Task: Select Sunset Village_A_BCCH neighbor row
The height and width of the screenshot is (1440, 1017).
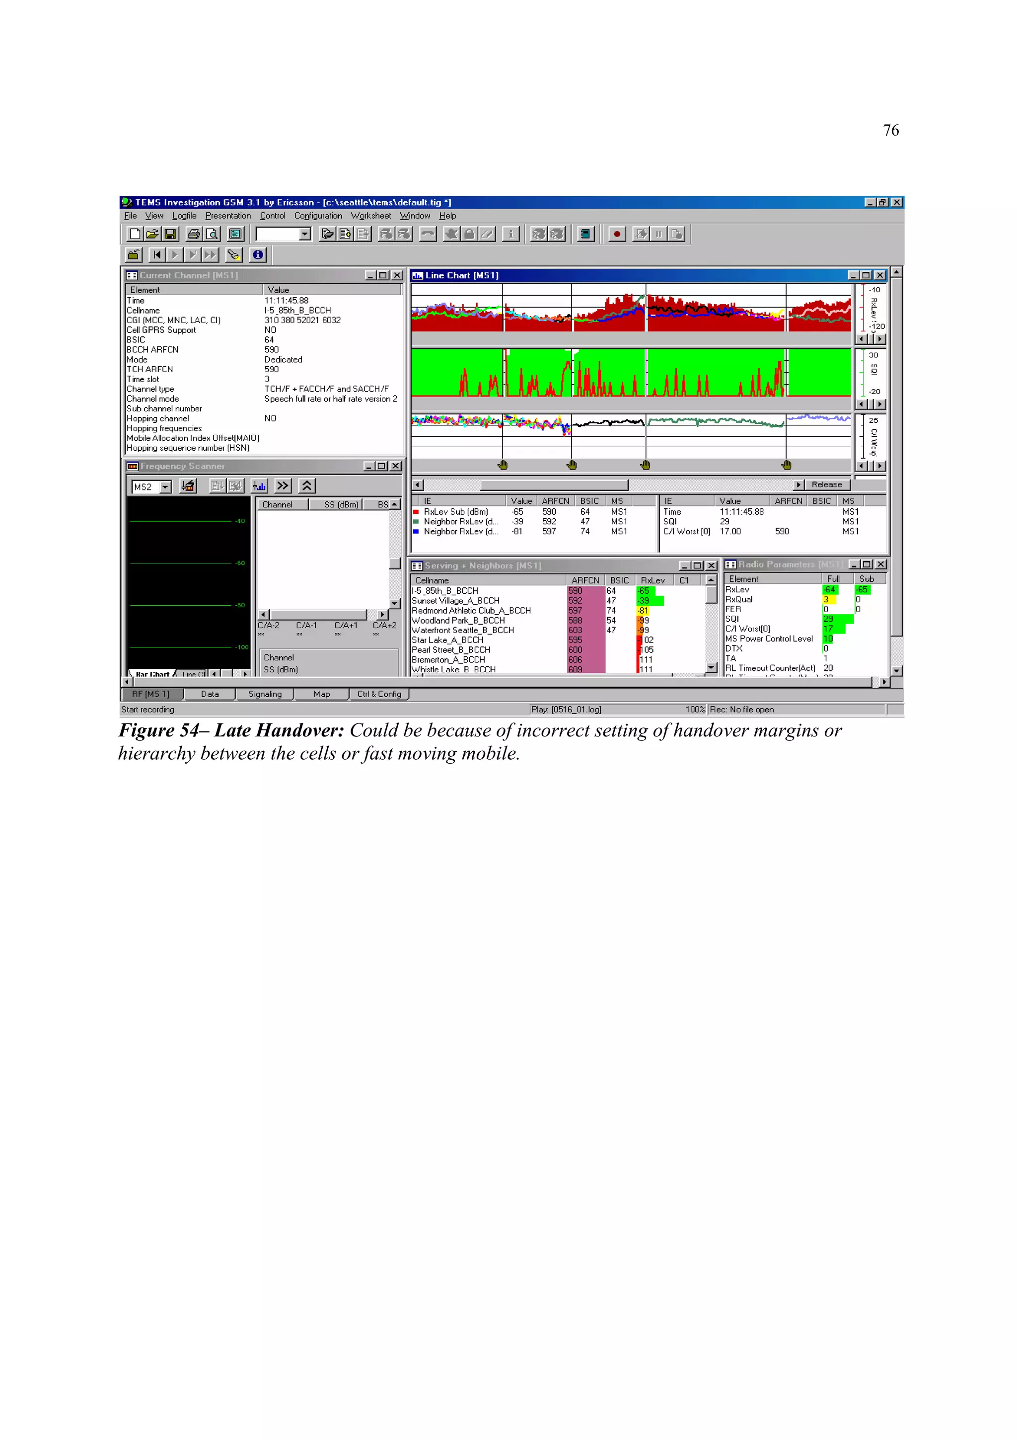Action: [x=455, y=601]
